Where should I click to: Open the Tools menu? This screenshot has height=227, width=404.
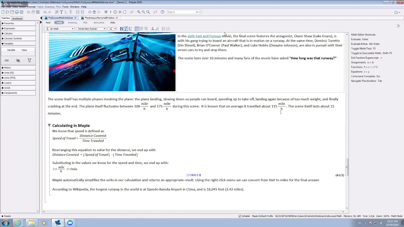click(65, 7)
